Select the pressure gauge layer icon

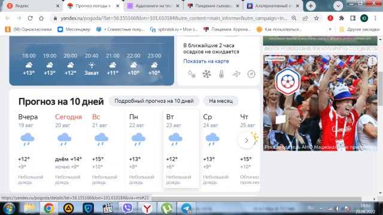pos(251,74)
